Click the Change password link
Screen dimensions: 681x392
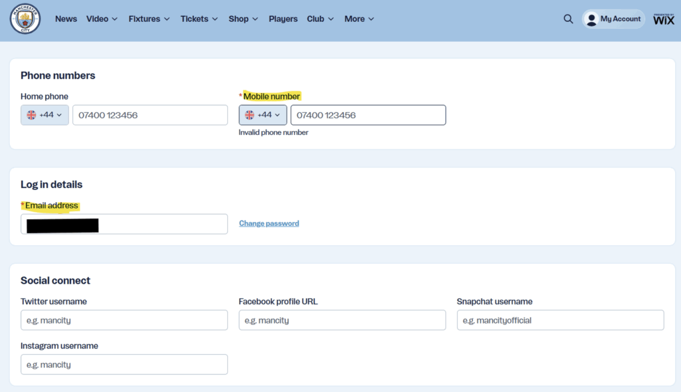(269, 224)
